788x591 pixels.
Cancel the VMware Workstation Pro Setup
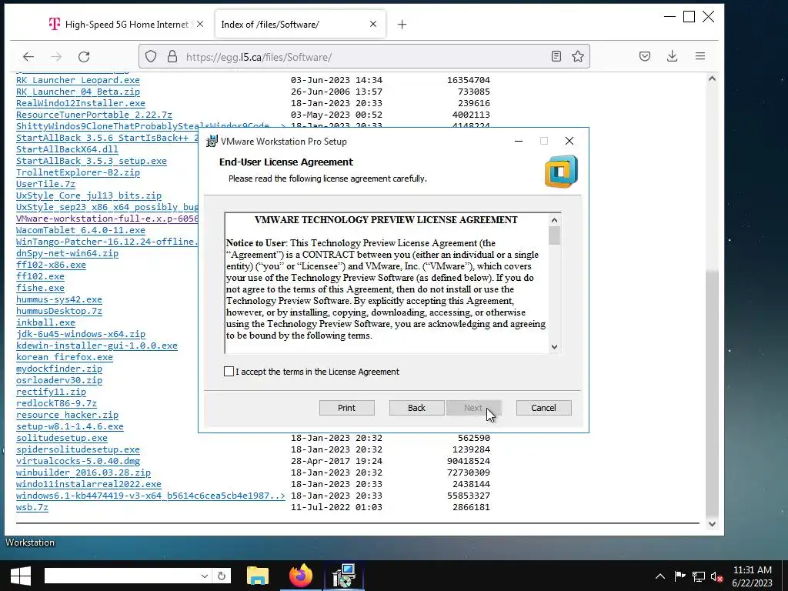pyautogui.click(x=544, y=408)
